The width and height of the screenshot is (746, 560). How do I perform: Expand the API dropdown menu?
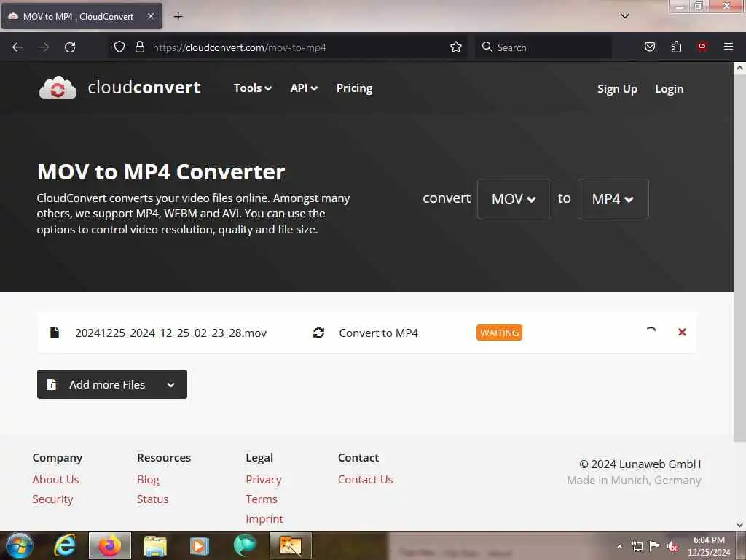[x=304, y=88]
